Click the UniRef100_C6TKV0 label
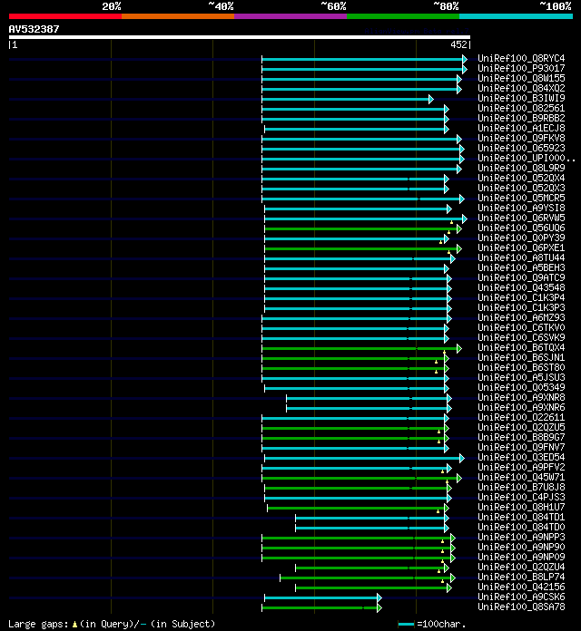Viewport: 581px width, 631px height. click(521, 327)
